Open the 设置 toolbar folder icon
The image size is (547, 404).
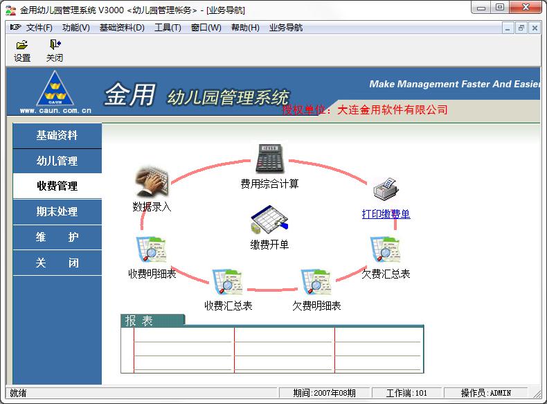[x=22, y=44]
